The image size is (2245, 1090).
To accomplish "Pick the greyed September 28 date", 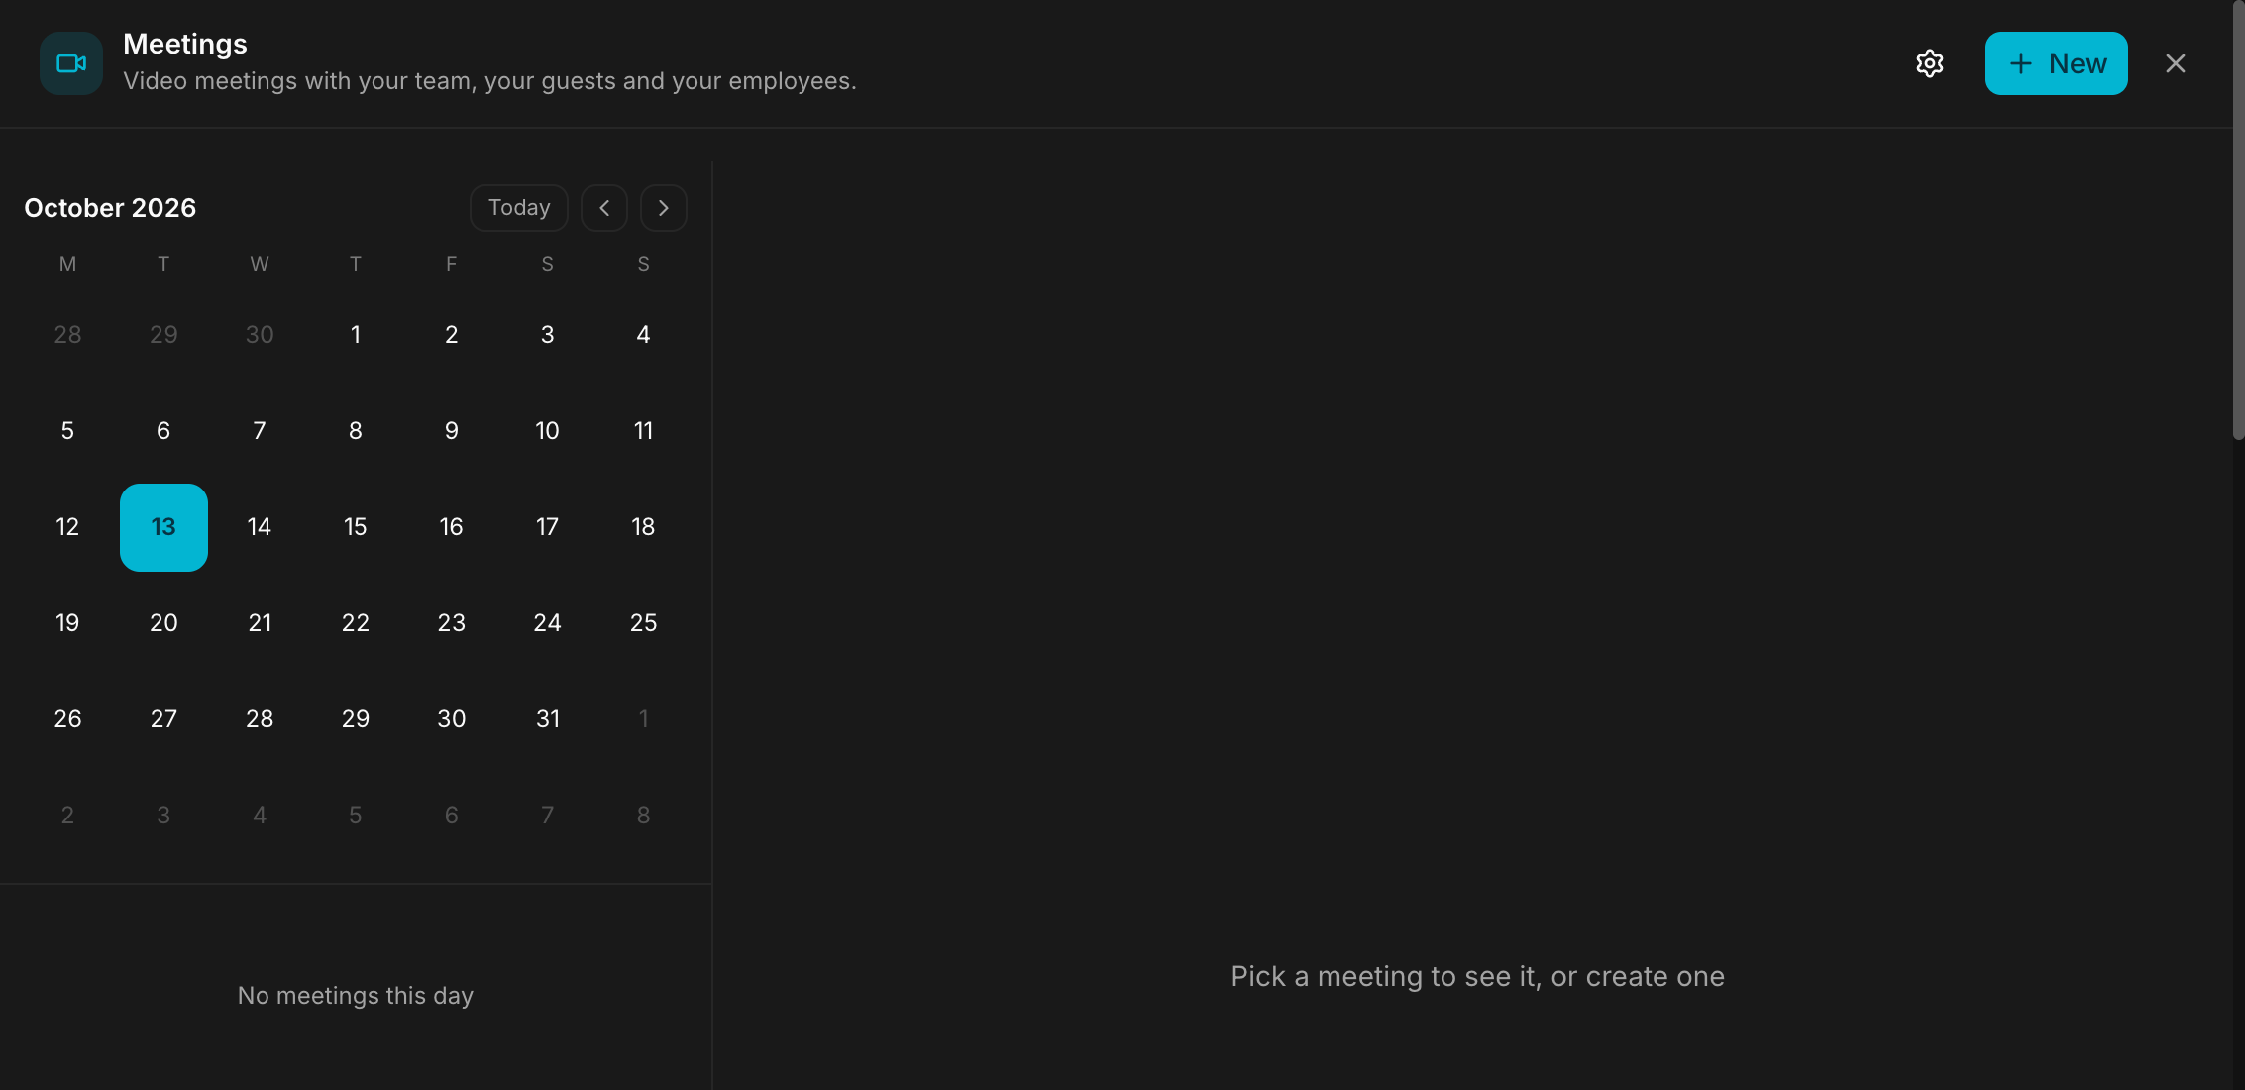I will [67, 335].
